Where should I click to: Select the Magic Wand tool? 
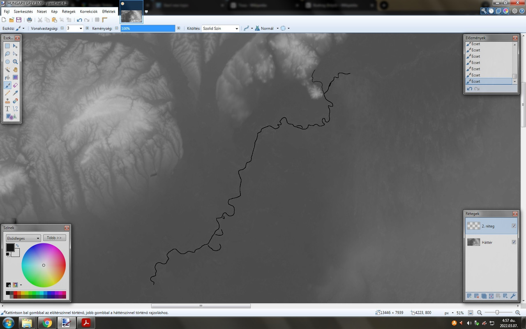7,70
